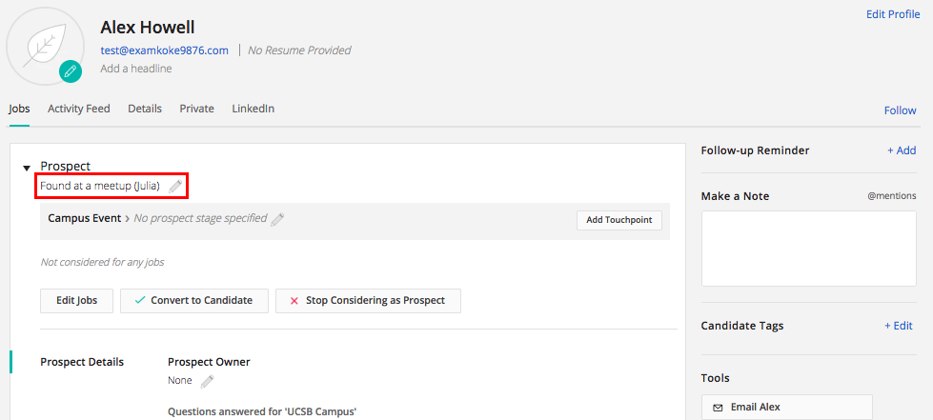The image size is (933, 420).
Task: Open the Edit Profile link
Action: tap(893, 14)
